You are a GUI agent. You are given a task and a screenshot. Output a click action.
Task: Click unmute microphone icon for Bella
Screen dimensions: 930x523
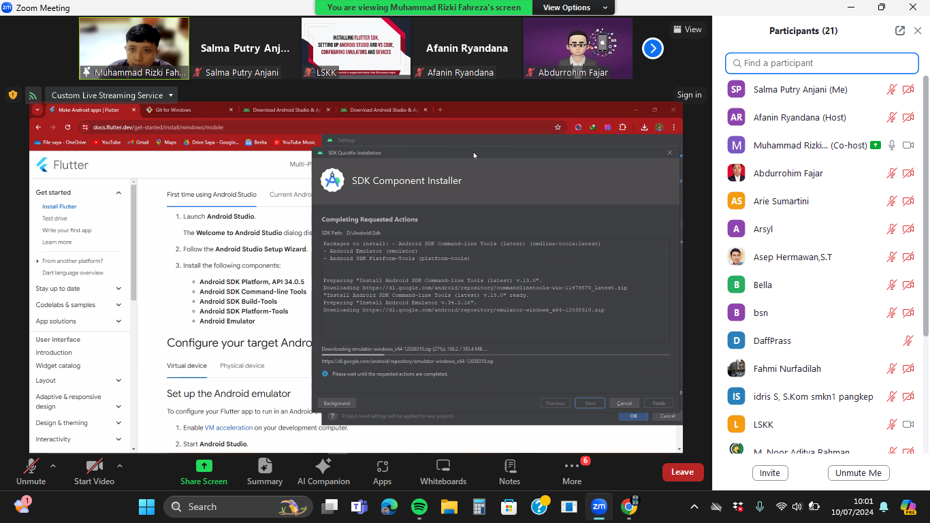tap(892, 285)
